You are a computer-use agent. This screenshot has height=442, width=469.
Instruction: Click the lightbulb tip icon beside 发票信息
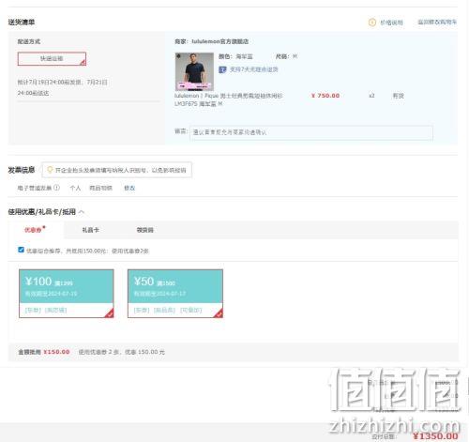tap(50, 170)
